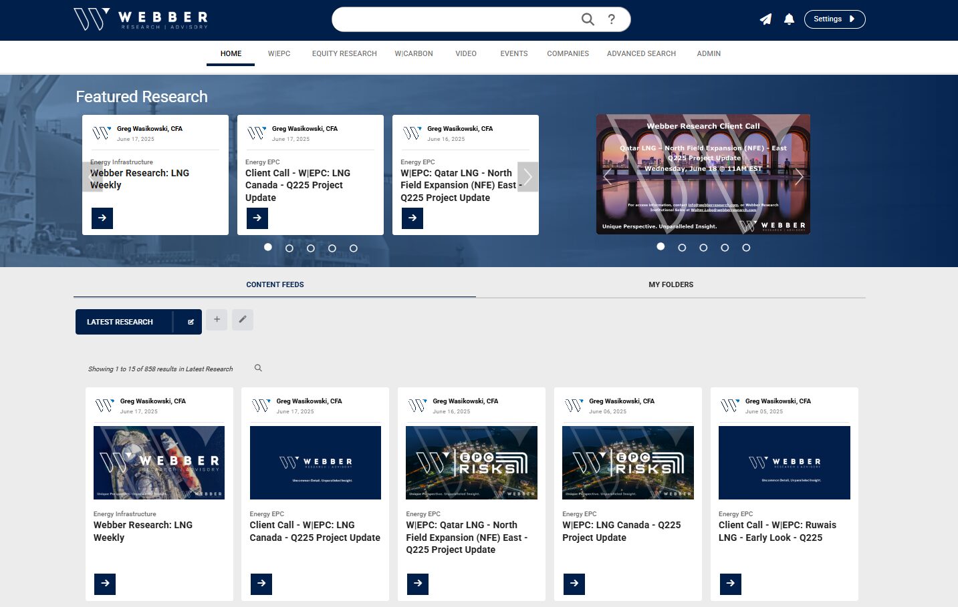The height and width of the screenshot is (607, 958).
Task: Edit the Latest Research feed icon
Action: click(x=191, y=322)
